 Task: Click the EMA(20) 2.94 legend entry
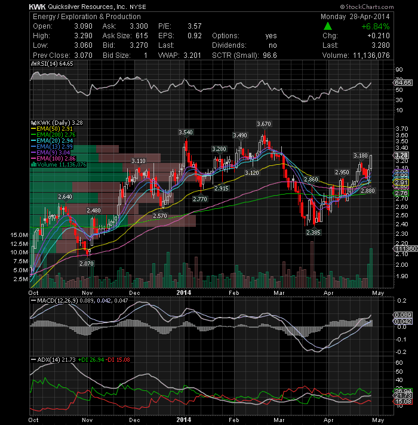click(x=52, y=141)
